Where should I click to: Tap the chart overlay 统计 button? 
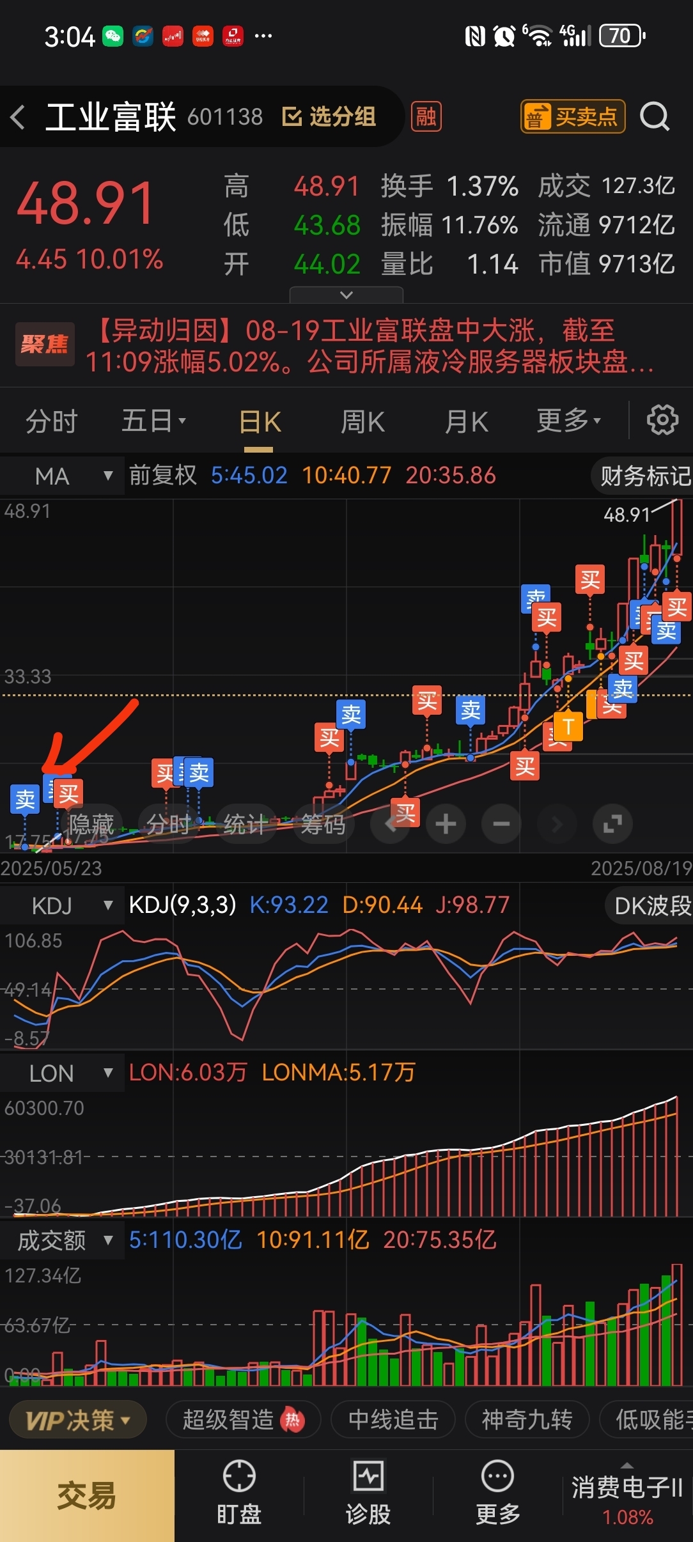(x=245, y=824)
